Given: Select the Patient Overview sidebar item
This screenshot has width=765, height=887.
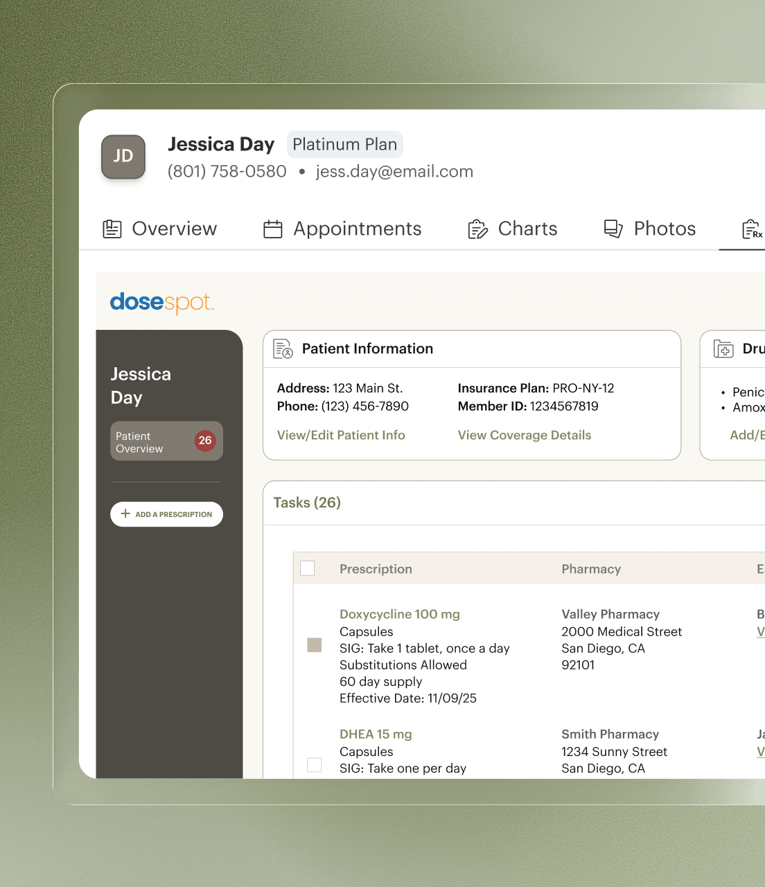Looking at the screenshot, I should [x=166, y=441].
